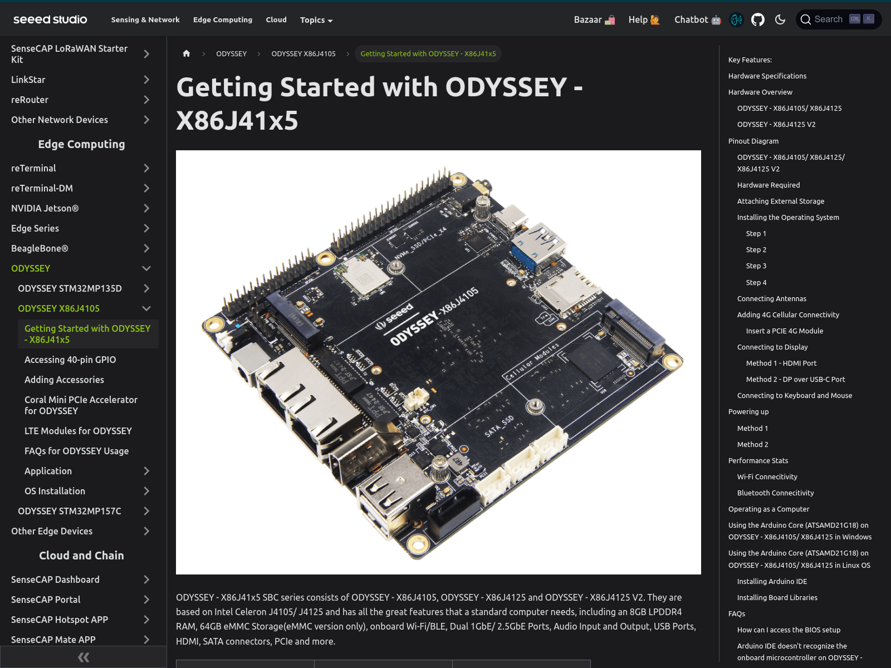Open Accessing 40-pin GPIO page
This screenshot has height=668, width=891.
pyautogui.click(x=70, y=360)
